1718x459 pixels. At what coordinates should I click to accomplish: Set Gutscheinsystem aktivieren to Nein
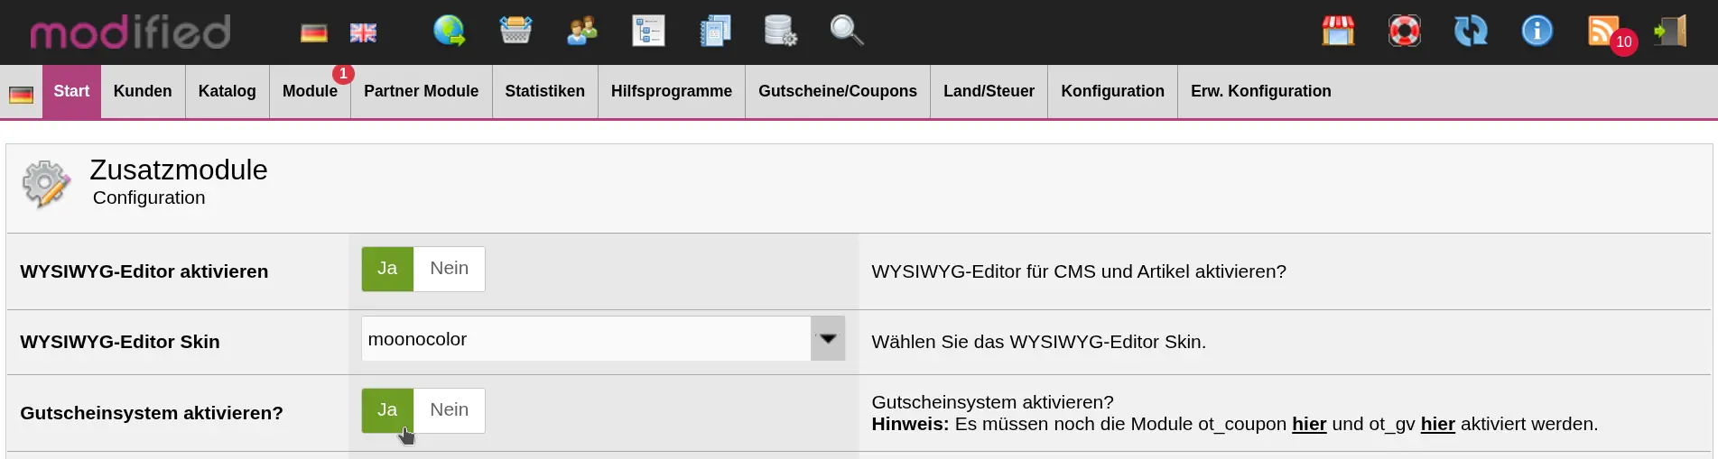[449, 410]
